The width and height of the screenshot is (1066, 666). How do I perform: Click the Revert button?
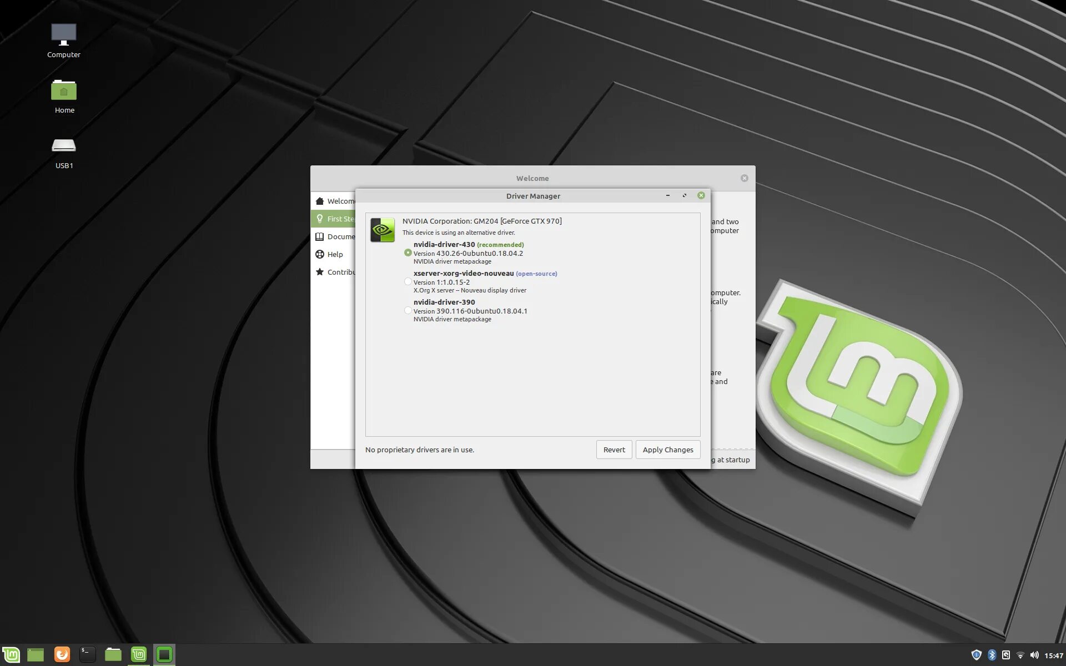[614, 450]
